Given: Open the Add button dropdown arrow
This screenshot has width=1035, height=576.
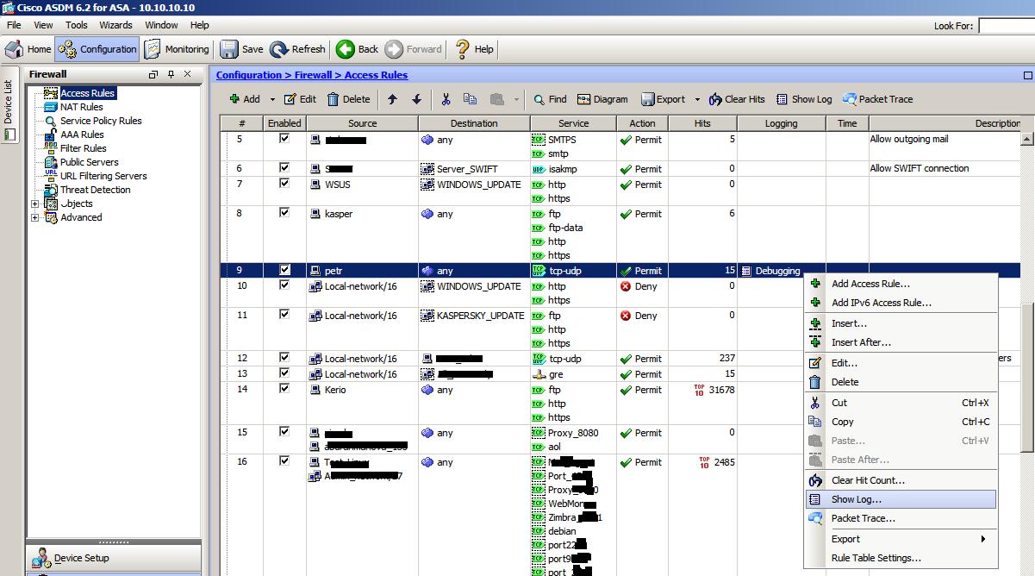Looking at the screenshot, I should [x=272, y=100].
